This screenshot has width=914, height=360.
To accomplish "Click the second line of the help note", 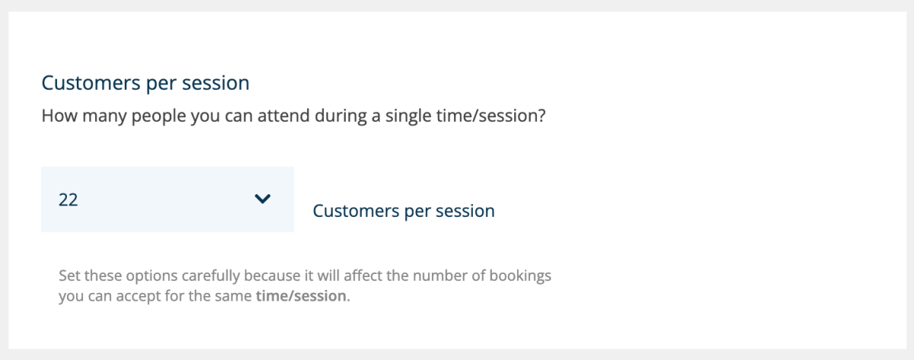I will (204, 296).
